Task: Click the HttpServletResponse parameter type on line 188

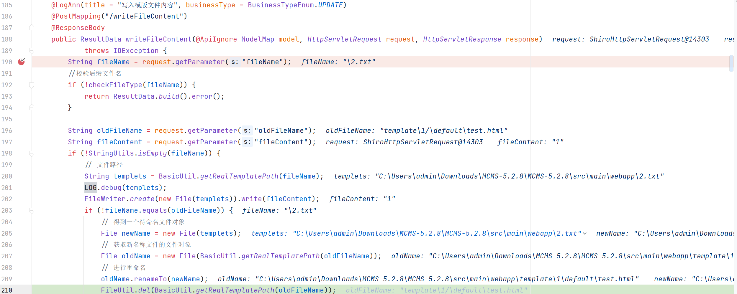Action: (x=462, y=39)
